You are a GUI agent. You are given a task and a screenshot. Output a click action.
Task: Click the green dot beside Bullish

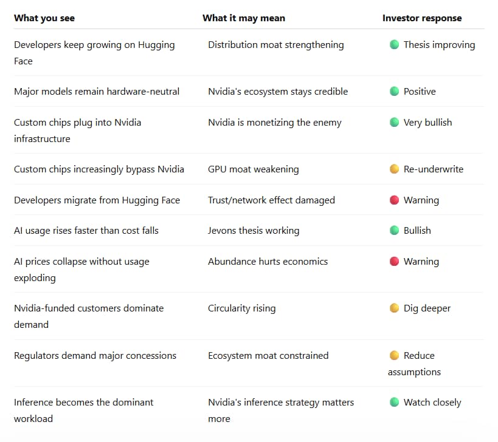394,230
